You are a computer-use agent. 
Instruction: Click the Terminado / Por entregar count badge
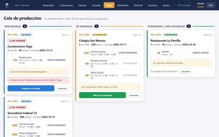click(x=189, y=26)
